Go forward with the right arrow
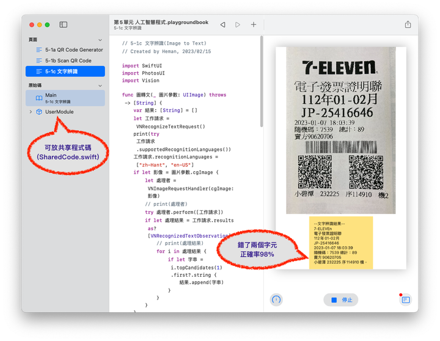 pyautogui.click(x=238, y=24)
